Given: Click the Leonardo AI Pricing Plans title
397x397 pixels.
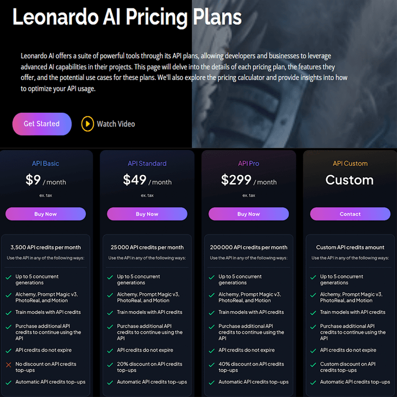Looking at the screenshot, I should [127, 17].
